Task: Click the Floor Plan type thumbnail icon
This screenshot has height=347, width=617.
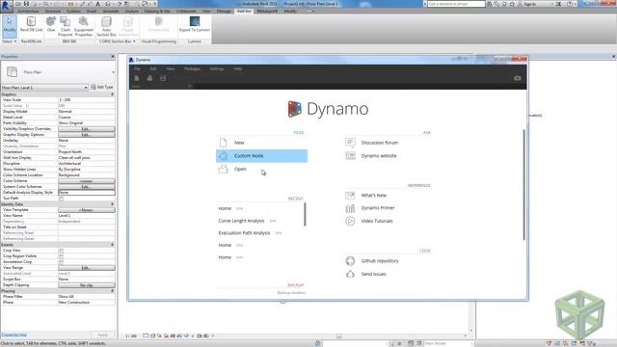Action: 13,72
